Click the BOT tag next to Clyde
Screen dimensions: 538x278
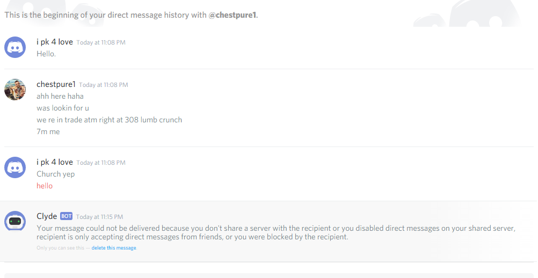point(66,216)
